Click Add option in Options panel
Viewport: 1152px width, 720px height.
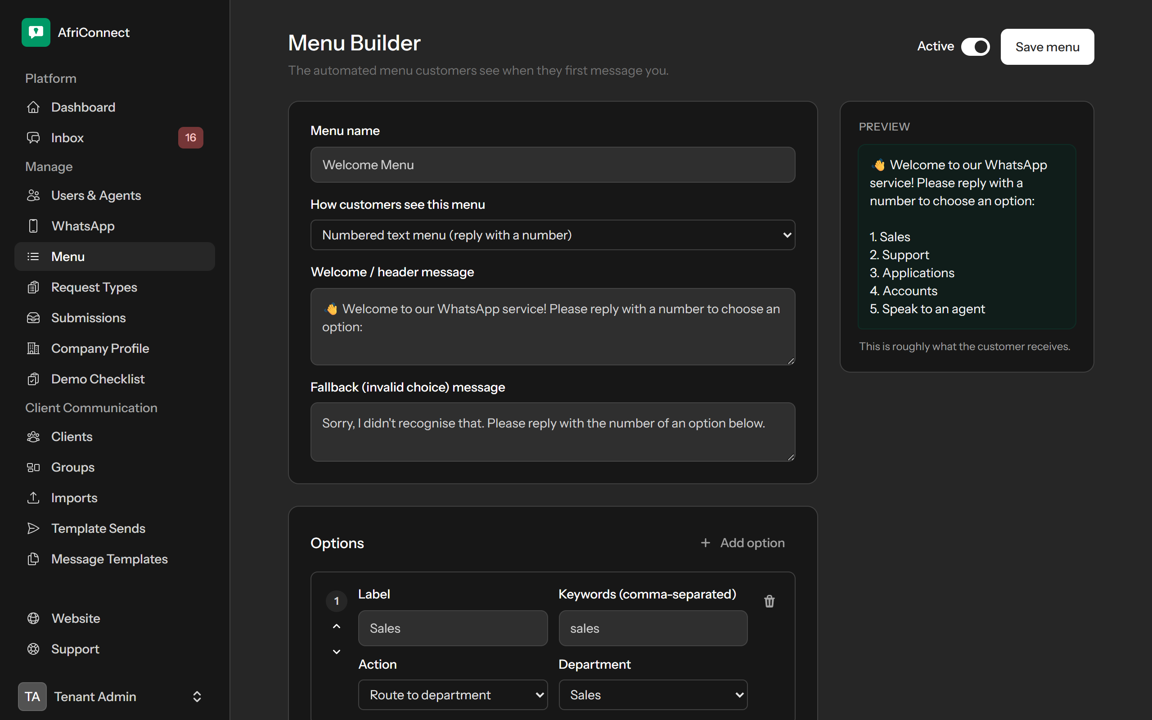(743, 543)
